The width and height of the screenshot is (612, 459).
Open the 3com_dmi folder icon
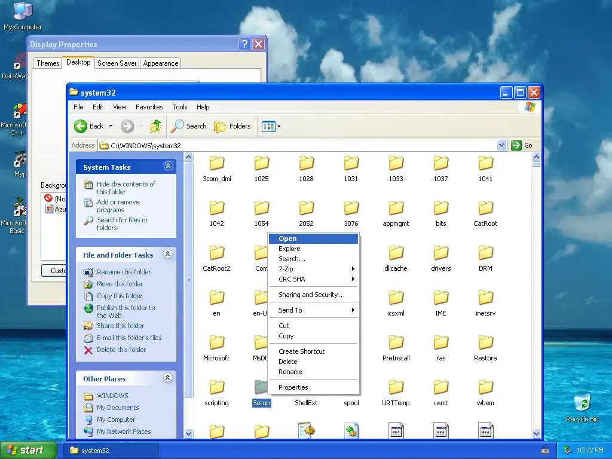point(216,163)
